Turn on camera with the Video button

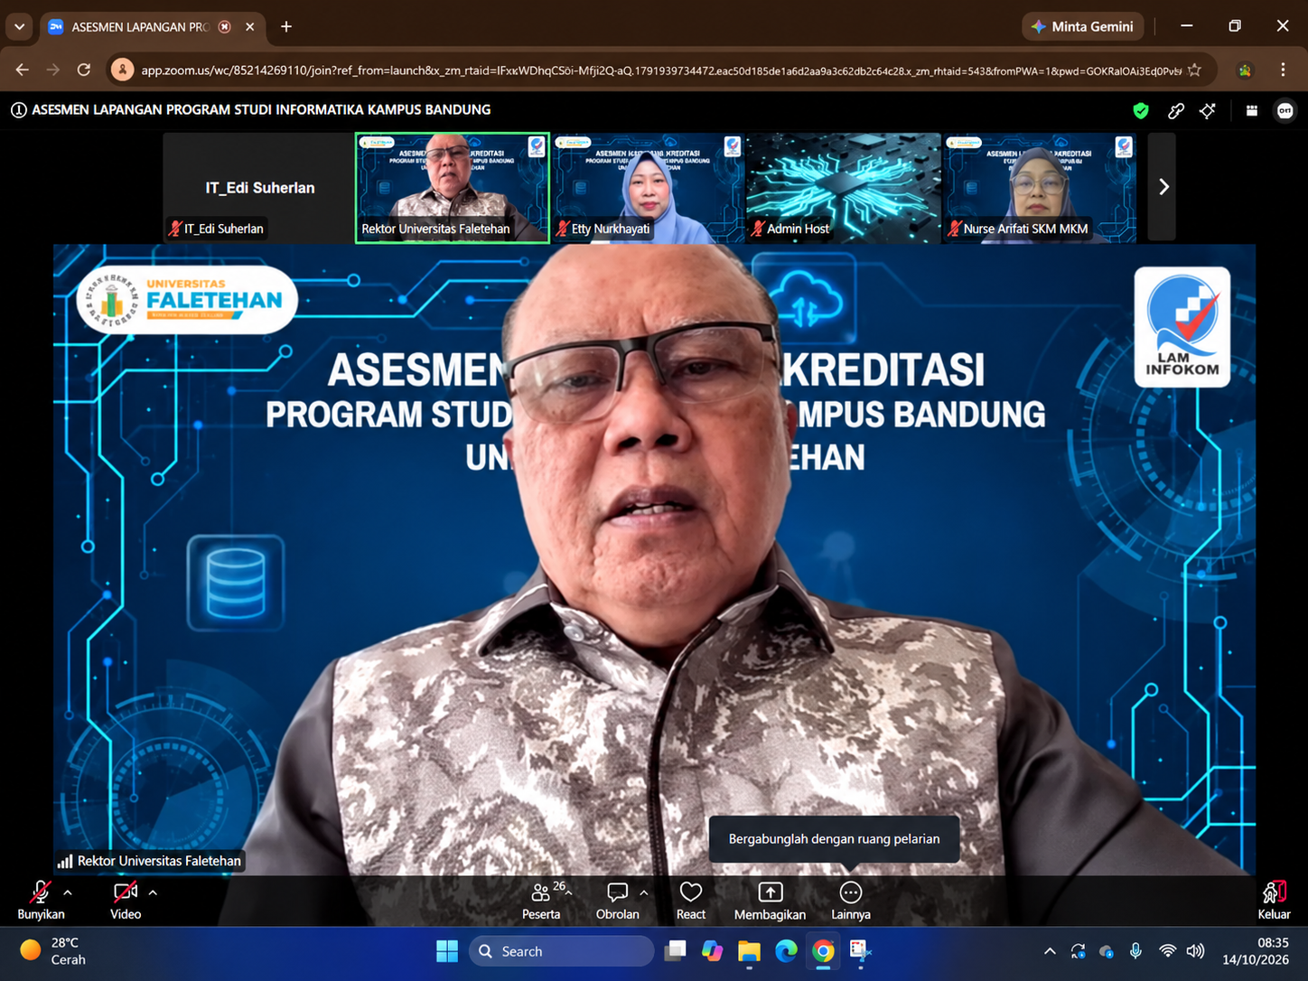pos(126,900)
